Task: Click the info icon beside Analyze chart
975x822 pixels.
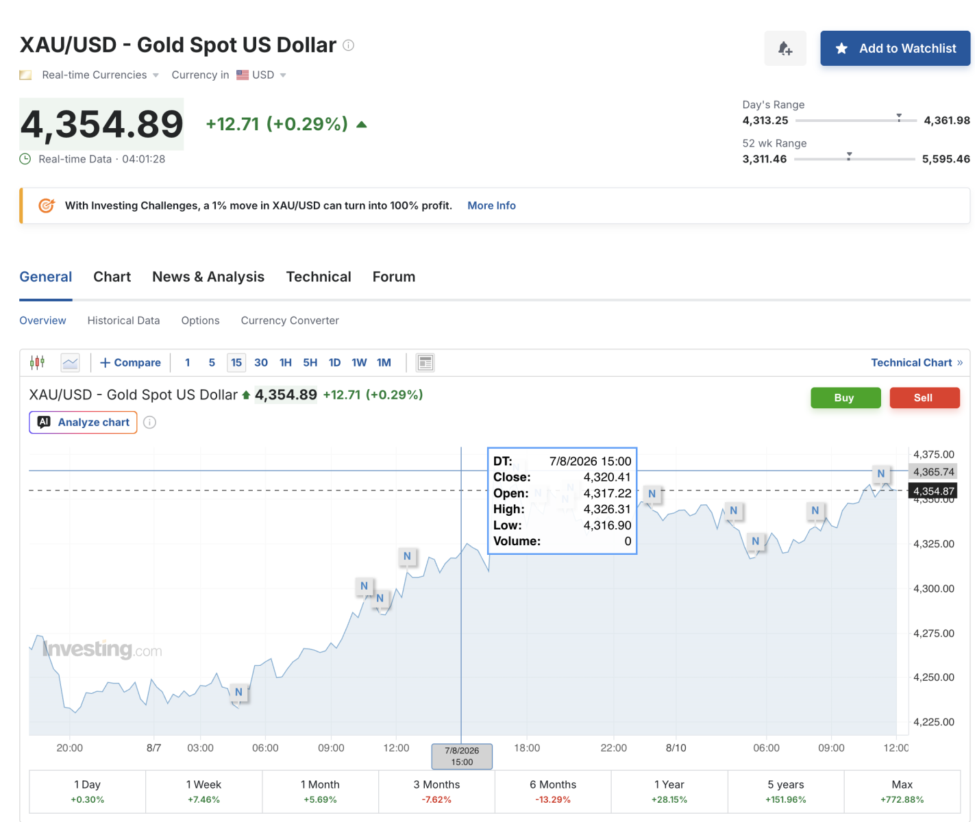Action: point(149,423)
